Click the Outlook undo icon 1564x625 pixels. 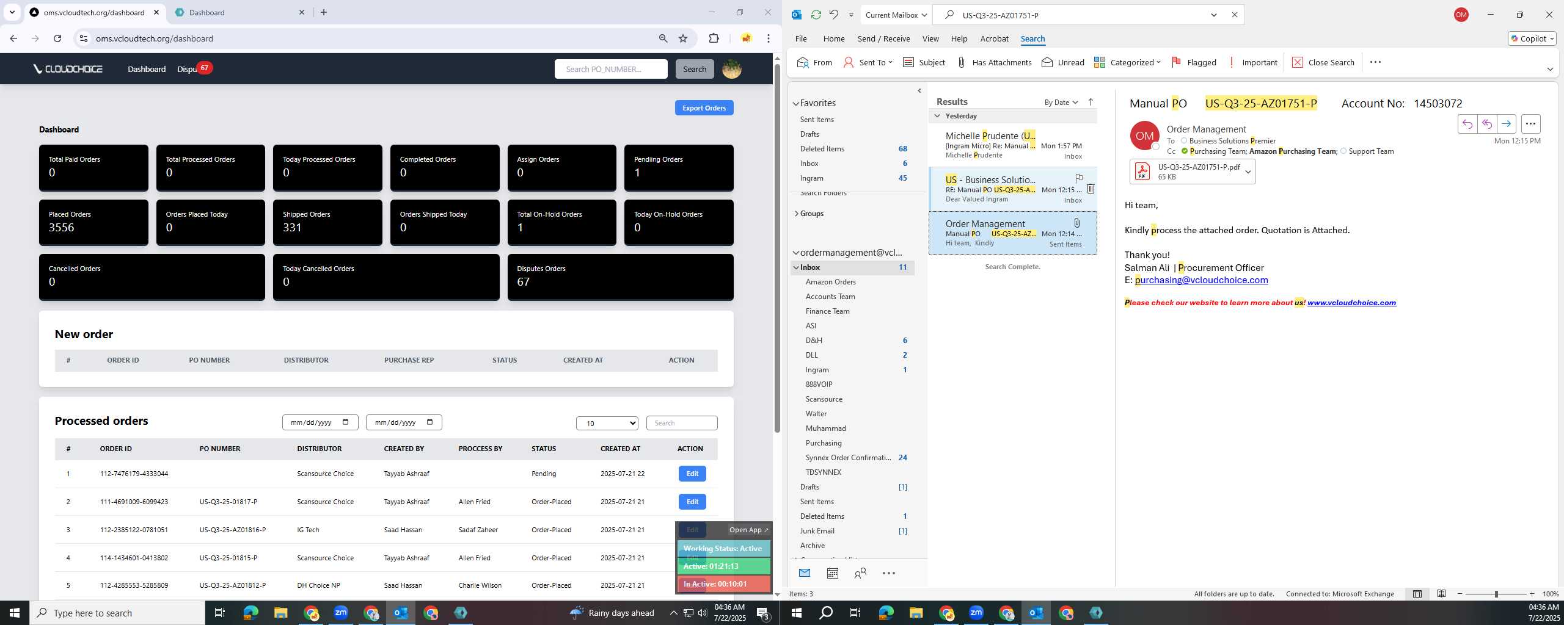click(834, 15)
